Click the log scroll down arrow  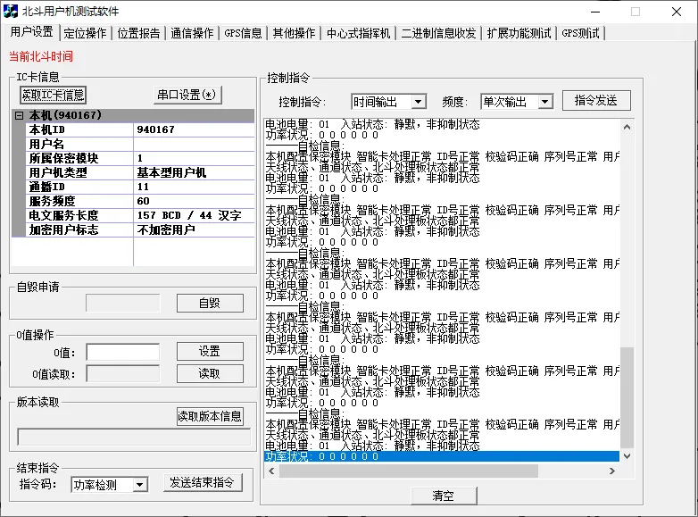(x=627, y=455)
